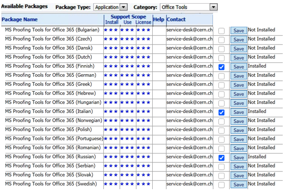Click the Installed status in the Finnish row
The height and width of the screenshot is (191, 285).
[x=257, y=66]
